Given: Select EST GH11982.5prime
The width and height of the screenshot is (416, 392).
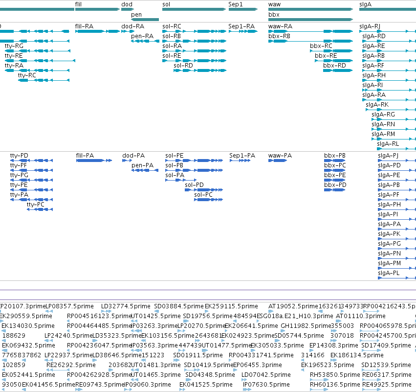Looking at the screenshot, I should tap(283, 331).
